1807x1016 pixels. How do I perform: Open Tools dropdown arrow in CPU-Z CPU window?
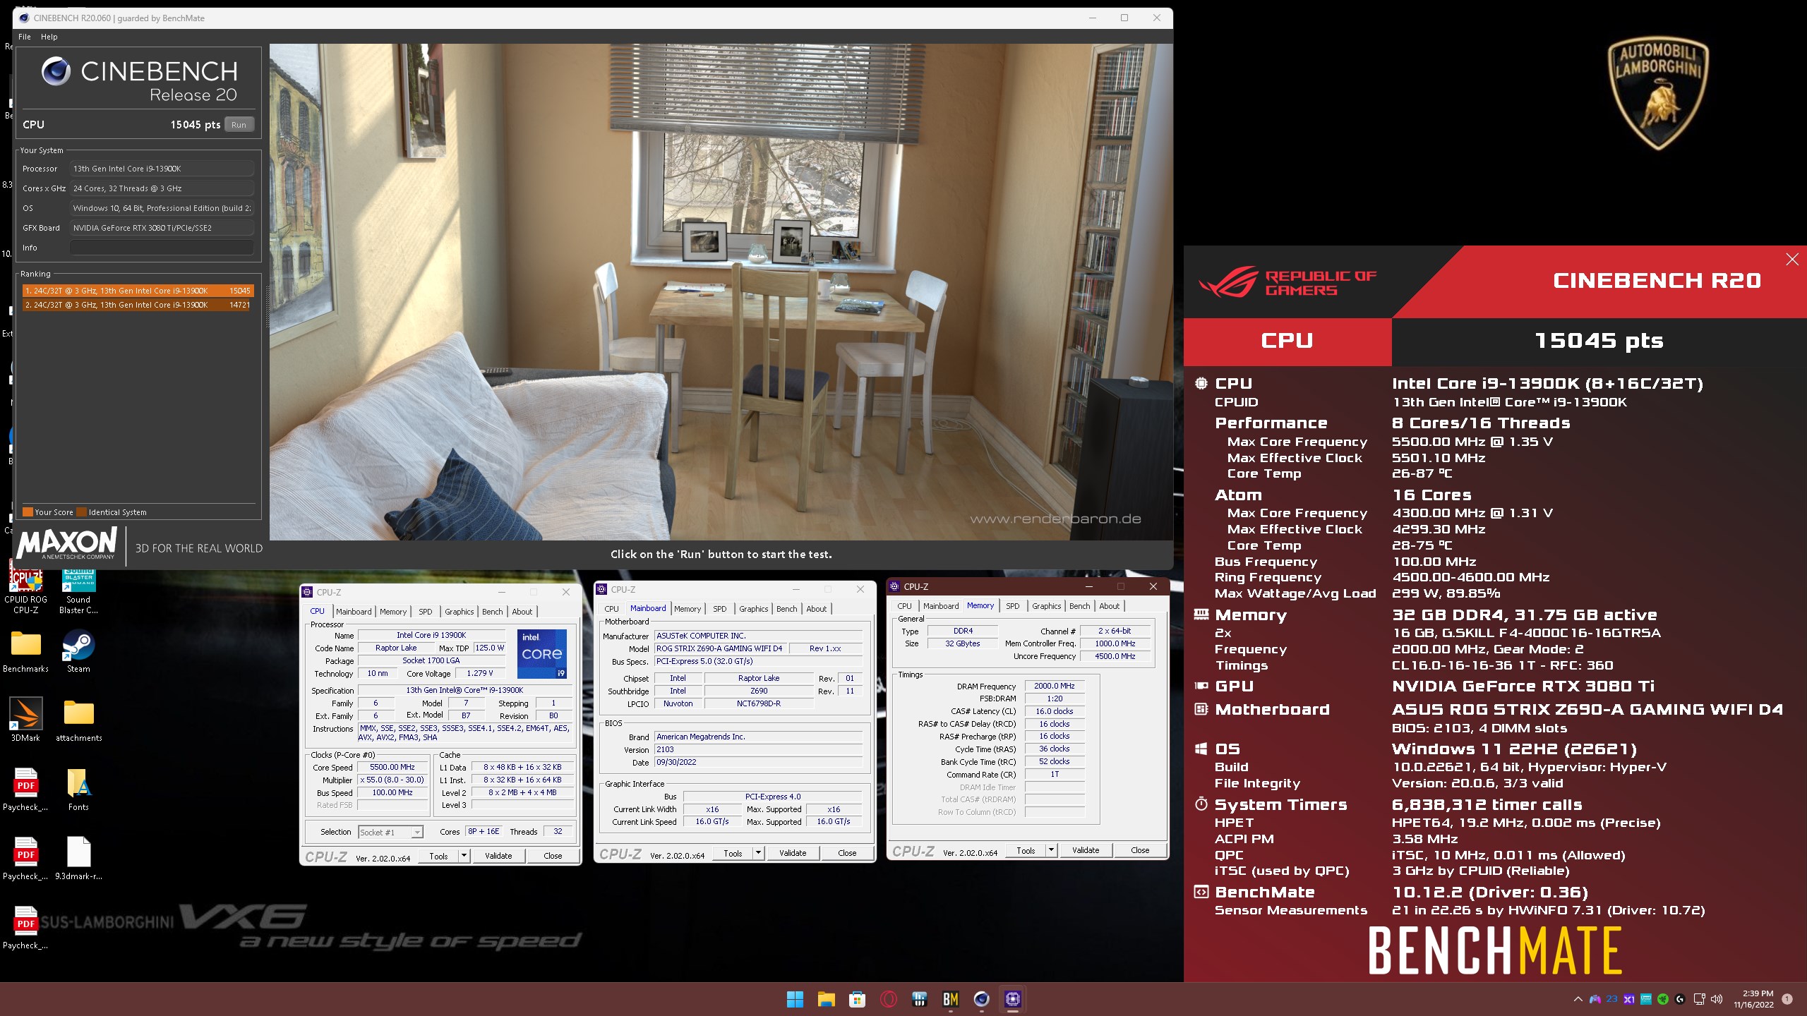pos(464,856)
